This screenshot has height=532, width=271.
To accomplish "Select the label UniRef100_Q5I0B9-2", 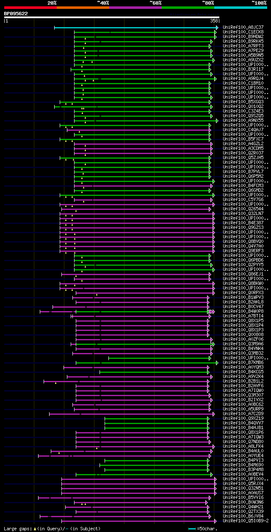I will click(246, 521).
